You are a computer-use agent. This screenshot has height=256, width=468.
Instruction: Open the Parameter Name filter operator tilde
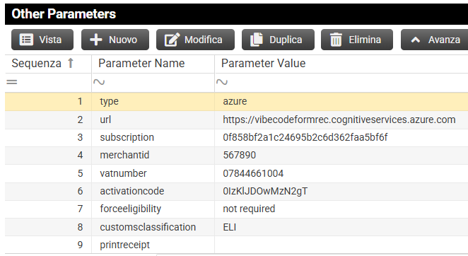pos(99,82)
